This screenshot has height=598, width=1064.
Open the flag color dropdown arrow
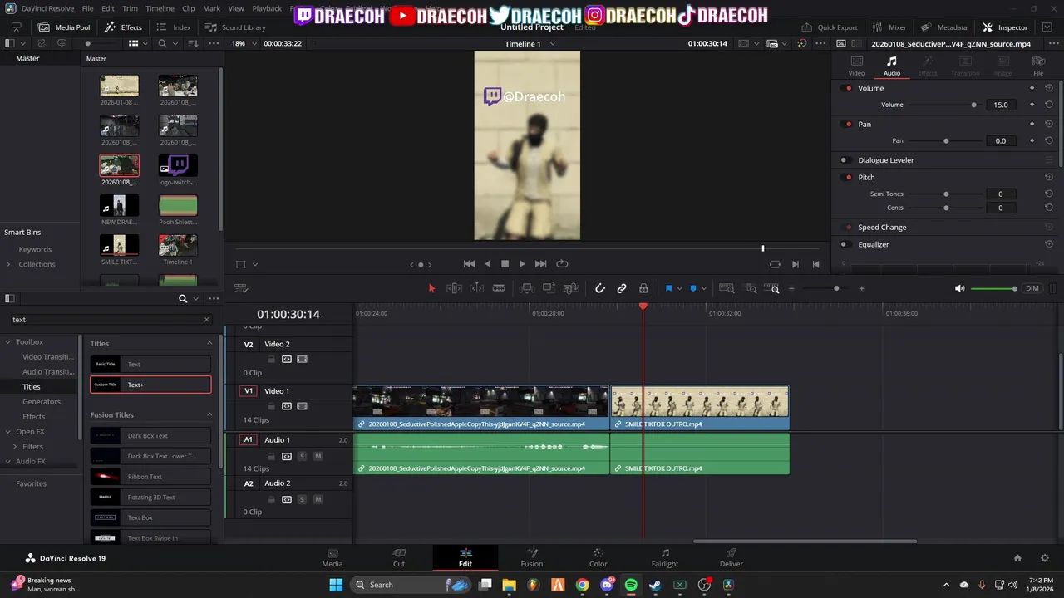pos(679,288)
